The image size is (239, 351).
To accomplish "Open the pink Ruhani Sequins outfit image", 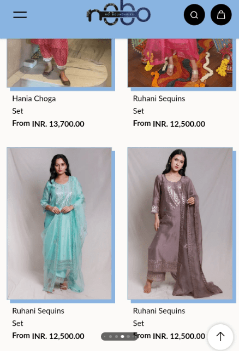I will click(180, 62).
